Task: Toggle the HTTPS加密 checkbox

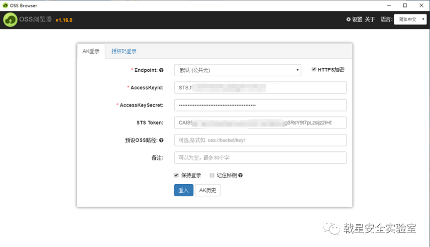Action: 314,69
